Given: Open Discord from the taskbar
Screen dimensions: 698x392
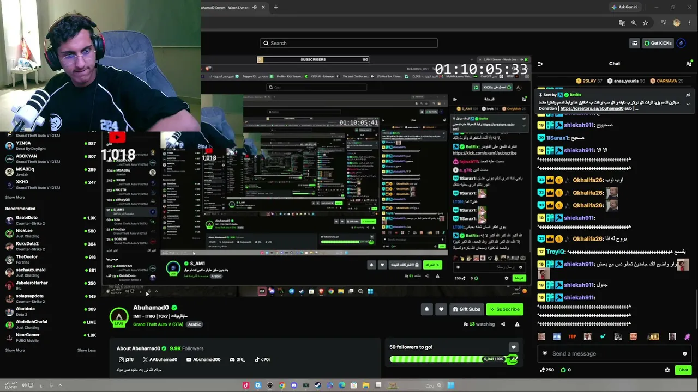Looking at the screenshot, I should pyautogui.click(x=294, y=385).
